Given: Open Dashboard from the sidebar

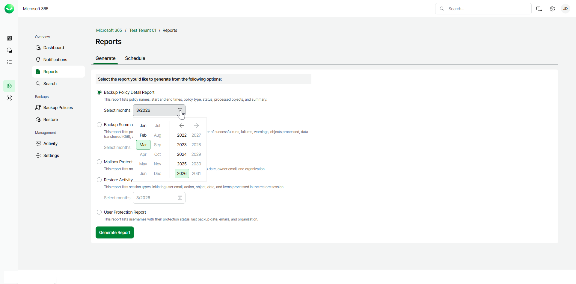Looking at the screenshot, I should pyautogui.click(x=54, y=48).
